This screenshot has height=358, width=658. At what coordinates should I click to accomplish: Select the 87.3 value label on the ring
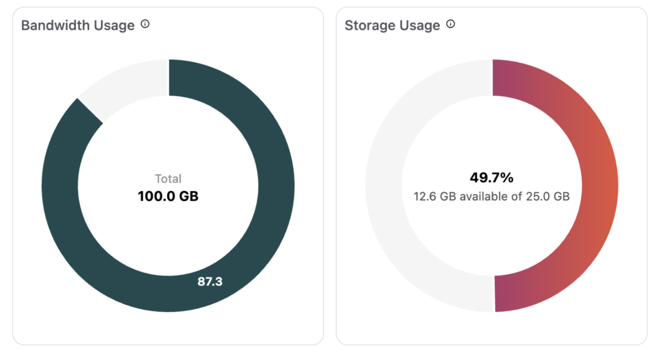pyautogui.click(x=210, y=281)
